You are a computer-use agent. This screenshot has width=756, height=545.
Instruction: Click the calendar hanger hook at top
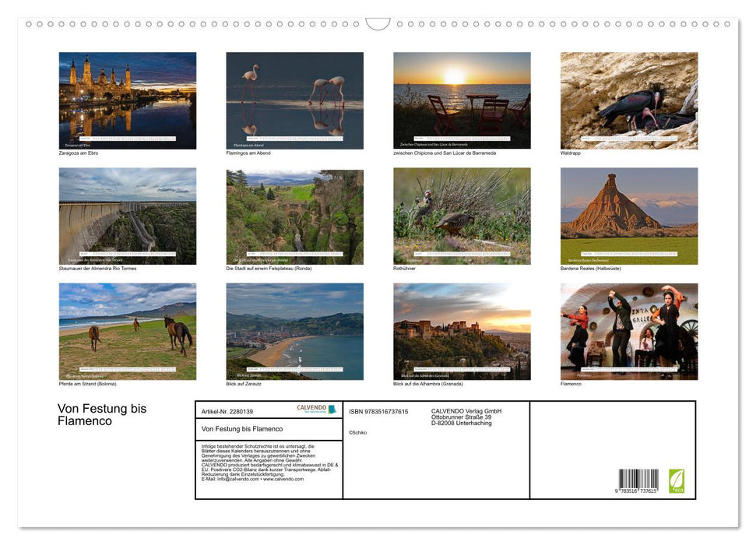pyautogui.click(x=378, y=24)
